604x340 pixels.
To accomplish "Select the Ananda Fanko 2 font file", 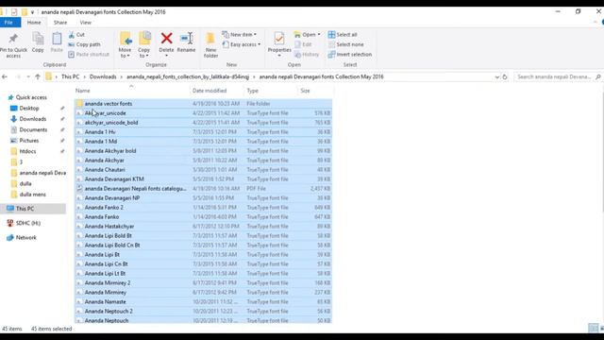I will click(204, 208).
